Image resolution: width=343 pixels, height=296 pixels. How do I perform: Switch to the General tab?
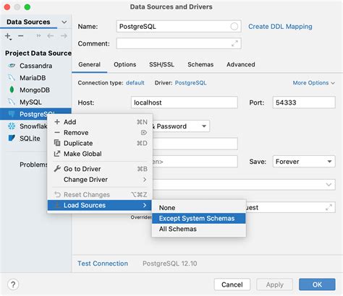(89, 64)
